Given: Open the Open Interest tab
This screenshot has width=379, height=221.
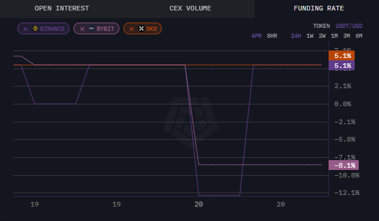Looking at the screenshot, I should pyautogui.click(x=62, y=9).
